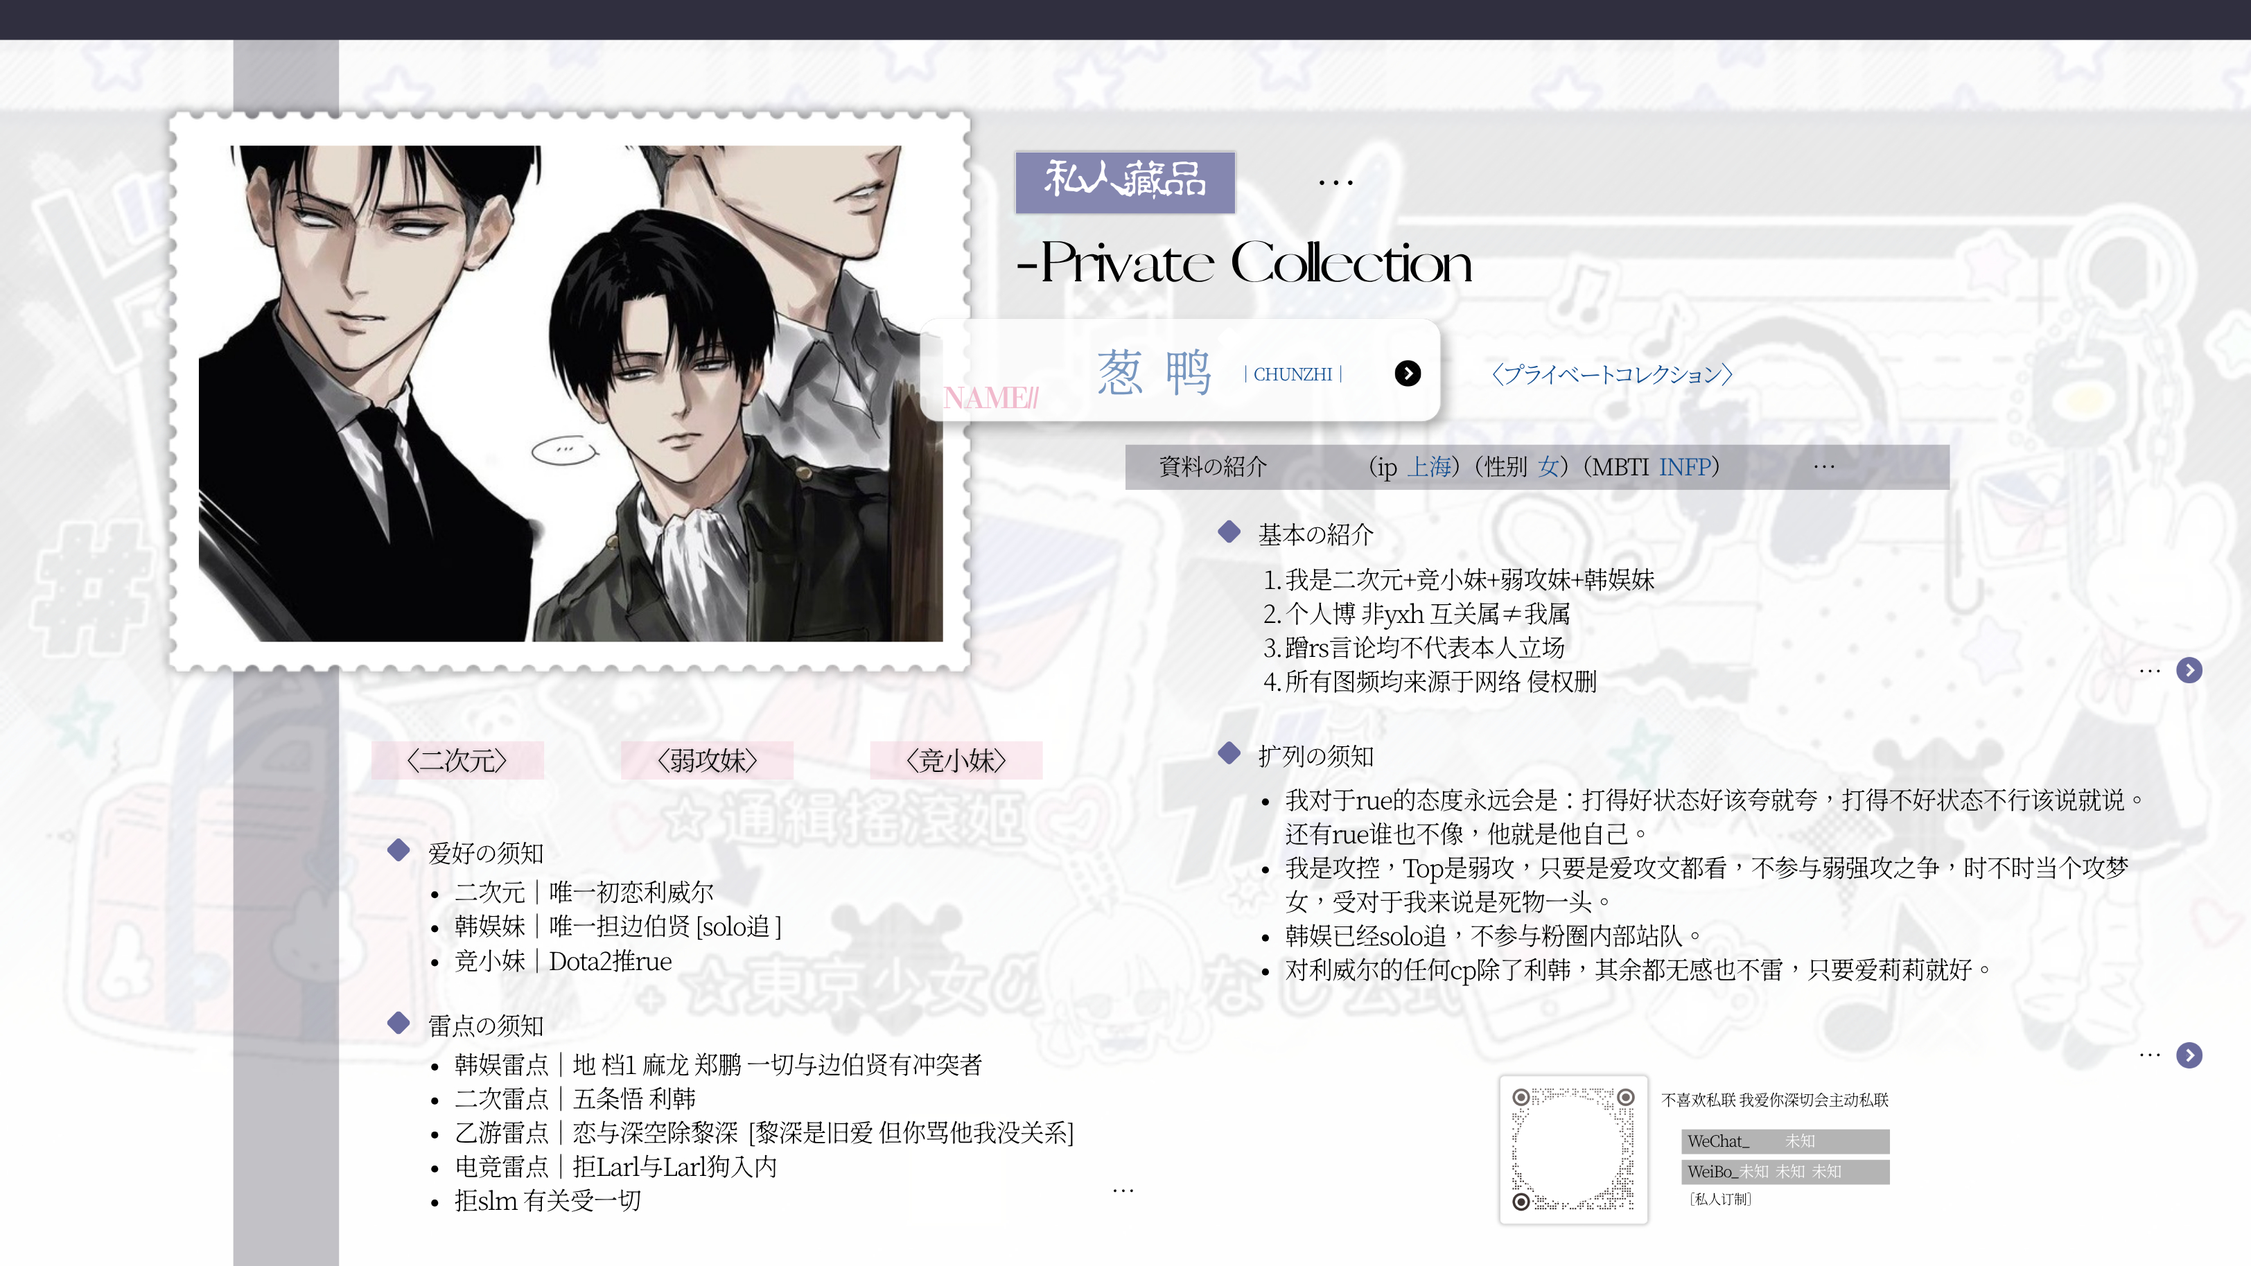Click the 女 gender value
The height and width of the screenshot is (1266, 2251).
point(1548,466)
